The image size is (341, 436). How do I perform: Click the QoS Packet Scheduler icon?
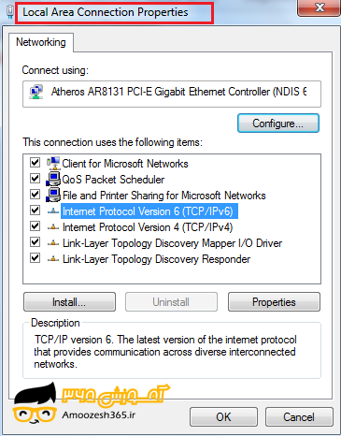53,179
